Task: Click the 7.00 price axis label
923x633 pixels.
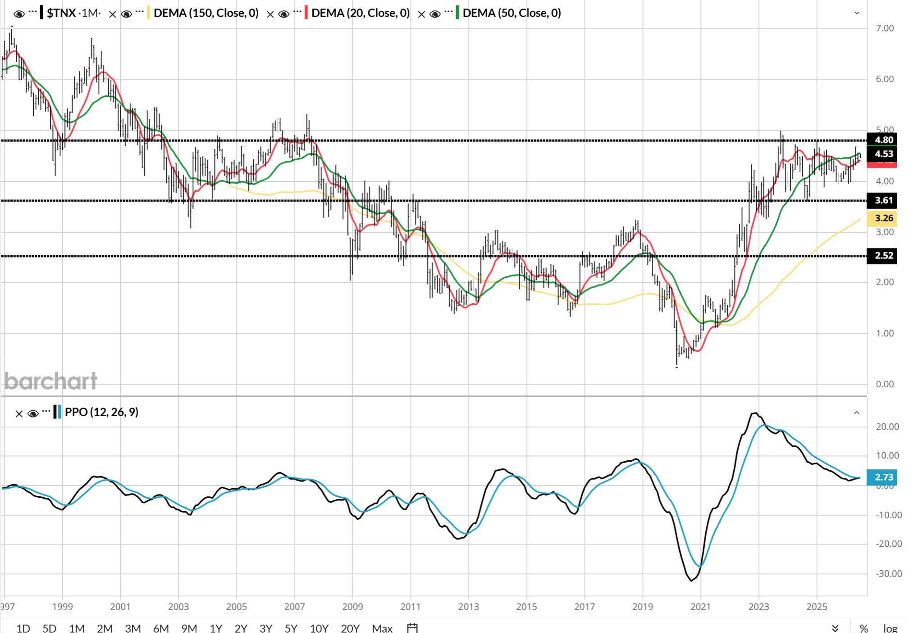Action: (x=885, y=28)
